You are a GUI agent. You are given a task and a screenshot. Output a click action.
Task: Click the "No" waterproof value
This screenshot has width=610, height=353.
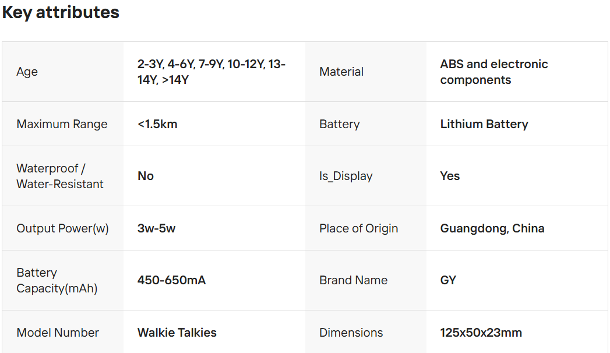(x=146, y=176)
